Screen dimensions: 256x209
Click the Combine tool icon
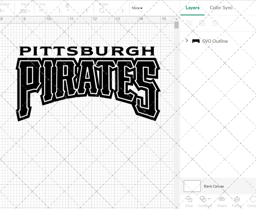[203, 199]
